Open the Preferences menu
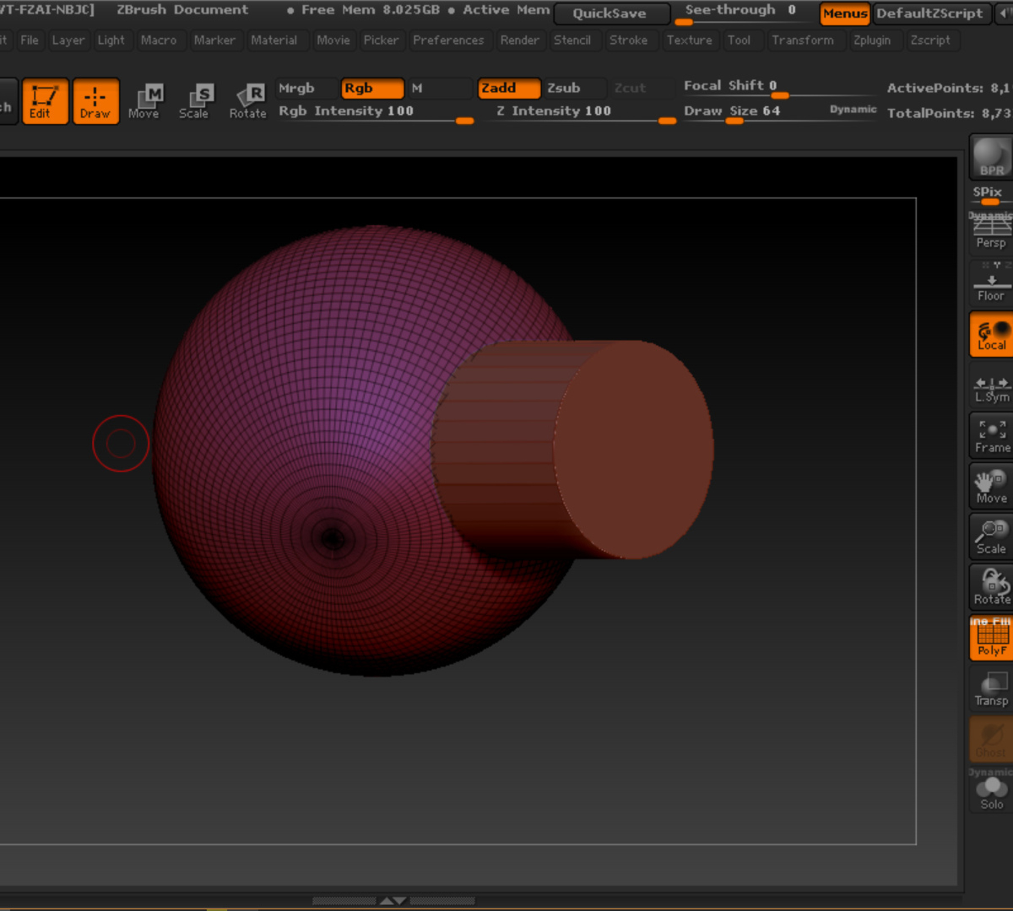 coord(449,40)
